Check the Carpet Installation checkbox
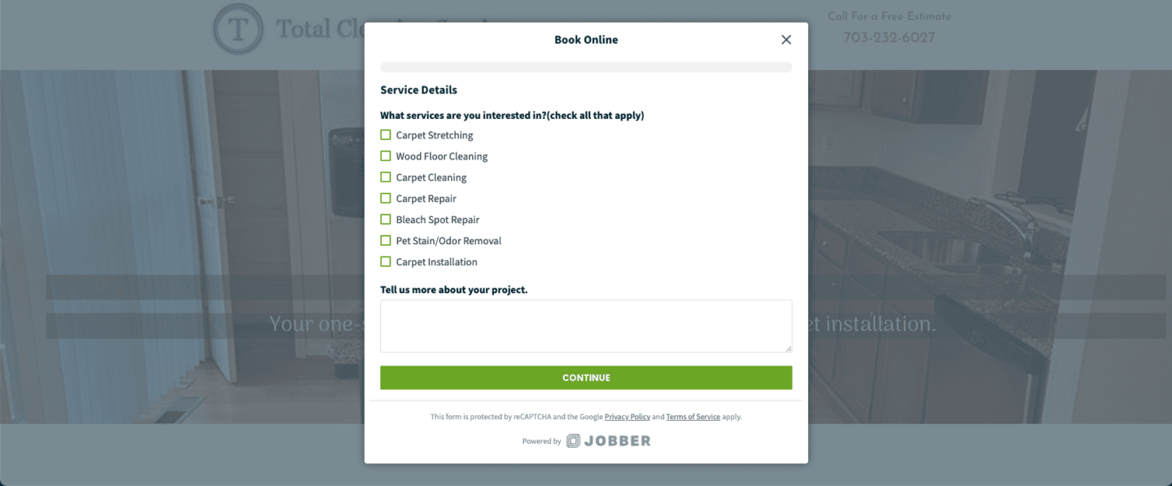Viewport: 1172px width, 486px height. 386,262
